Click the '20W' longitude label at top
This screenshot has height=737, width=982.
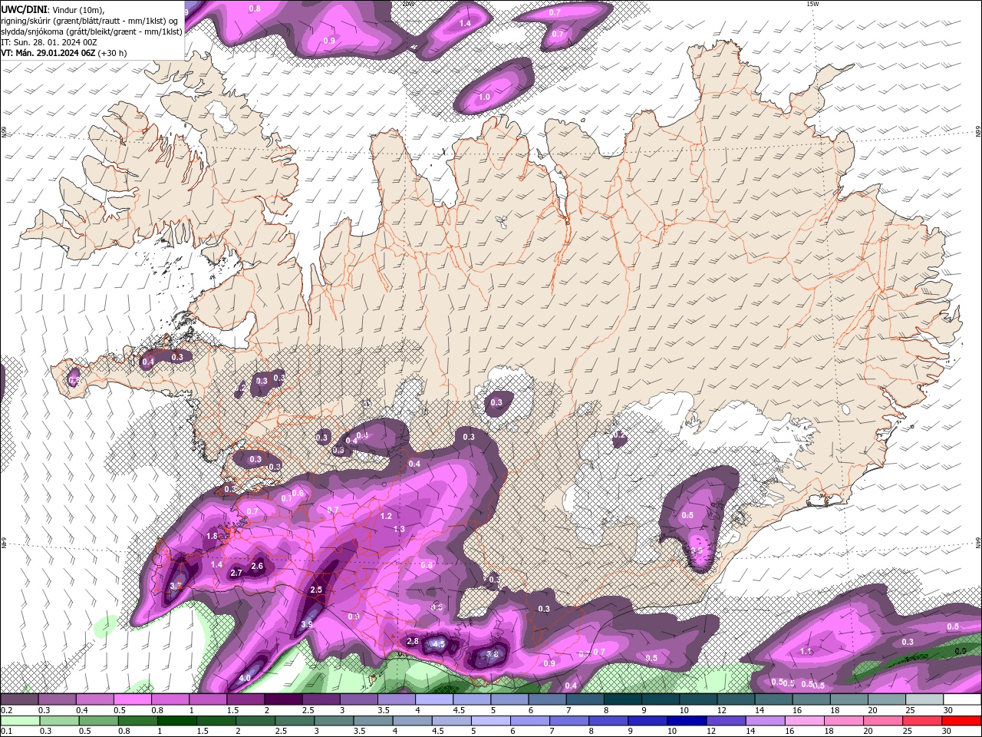coord(407,4)
